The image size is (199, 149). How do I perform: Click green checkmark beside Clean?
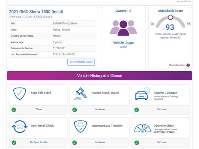14,110
